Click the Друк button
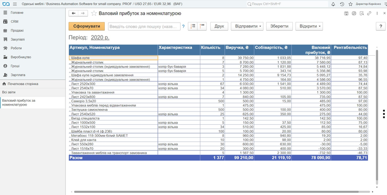 coord(219,26)
